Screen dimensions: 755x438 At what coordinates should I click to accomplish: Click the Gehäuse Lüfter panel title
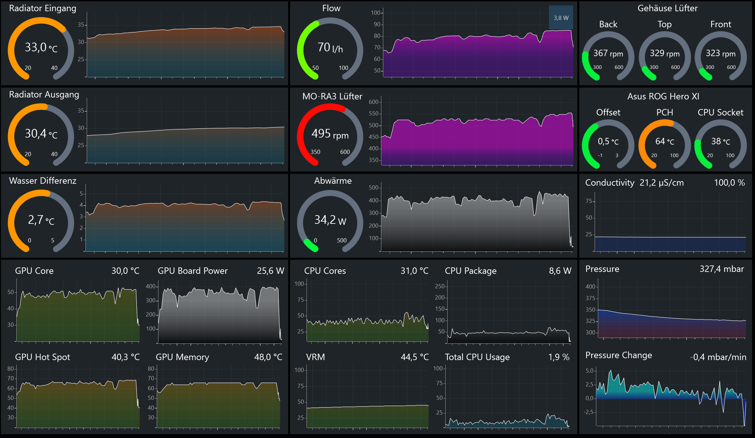(x=667, y=8)
